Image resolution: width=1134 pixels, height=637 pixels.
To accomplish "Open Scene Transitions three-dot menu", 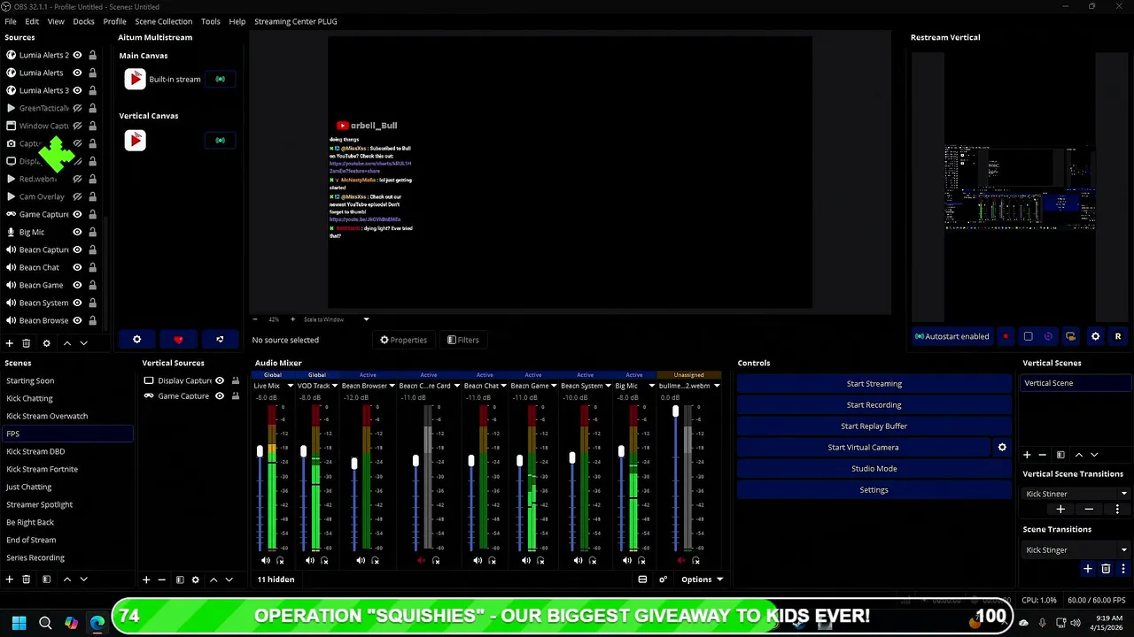I will tap(1122, 569).
